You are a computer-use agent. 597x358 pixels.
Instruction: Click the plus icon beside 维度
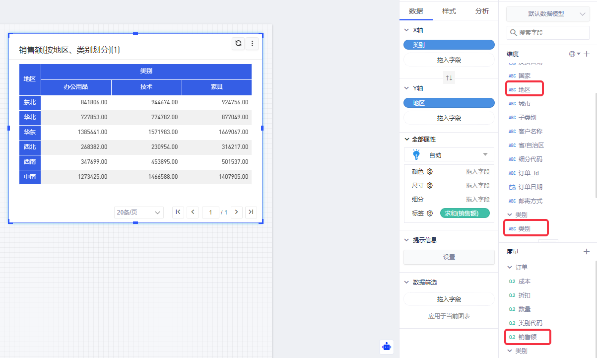click(x=587, y=54)
